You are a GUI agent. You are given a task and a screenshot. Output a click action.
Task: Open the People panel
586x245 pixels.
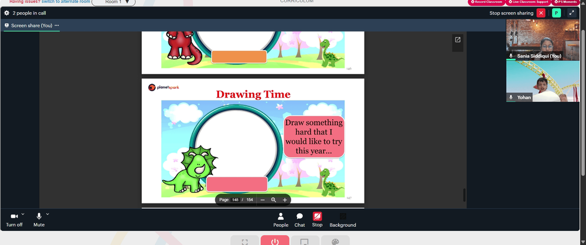[281, 220]
